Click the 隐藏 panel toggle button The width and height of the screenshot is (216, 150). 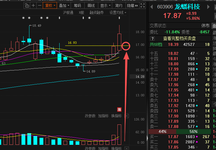click(x=132, y=6)
